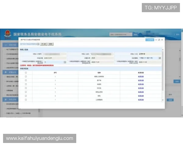This screenshot has height=146, width=183.
Task: Open the small-scale taxpayer policy dropdown
Action: click(65, 62)
